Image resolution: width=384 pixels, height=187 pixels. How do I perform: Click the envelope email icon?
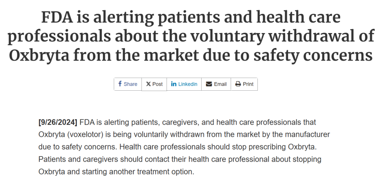pyautogui.click(x=209, y=84)
